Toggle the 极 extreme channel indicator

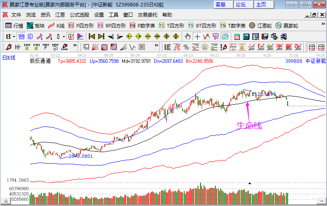tap(71, 36)
